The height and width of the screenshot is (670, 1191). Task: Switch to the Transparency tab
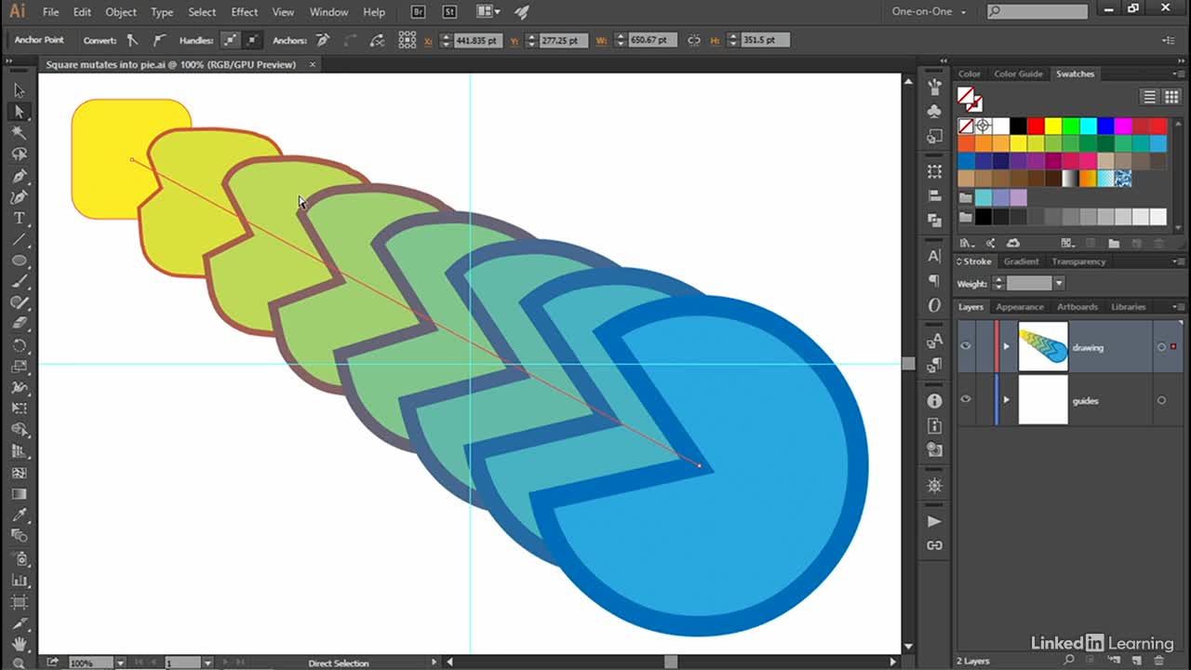pyautogui.click(x=1078, y=261)
